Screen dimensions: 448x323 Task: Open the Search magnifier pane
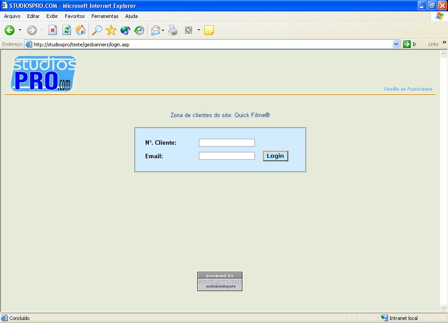click(97, 30)
